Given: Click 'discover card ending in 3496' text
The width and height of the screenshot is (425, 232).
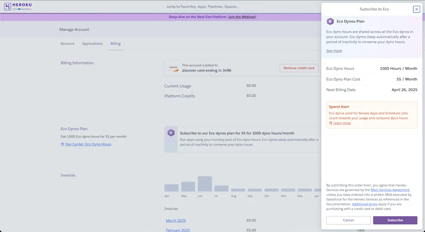Looking at the screenshot, I should [x=206, y=70].
